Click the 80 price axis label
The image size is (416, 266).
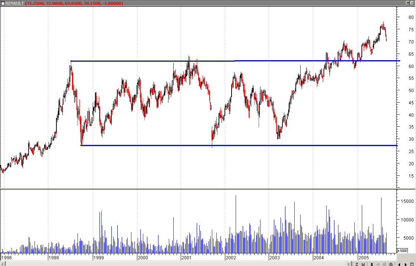point(411,17)
